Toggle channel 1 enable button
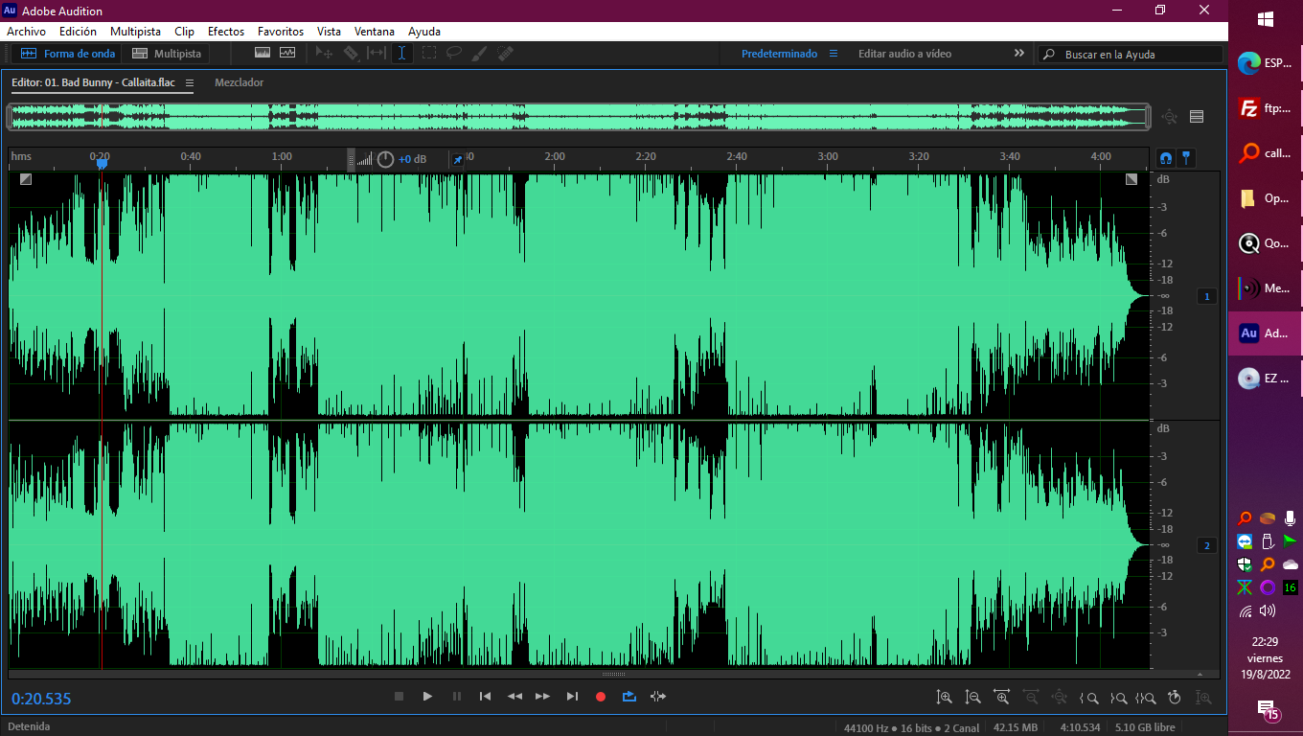 click(1207, 297)
